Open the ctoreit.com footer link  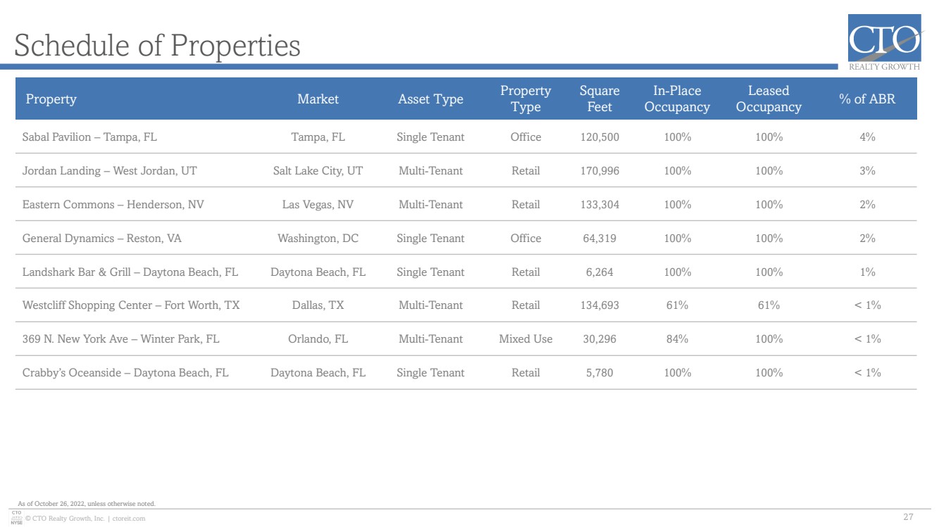coord(129,519)
